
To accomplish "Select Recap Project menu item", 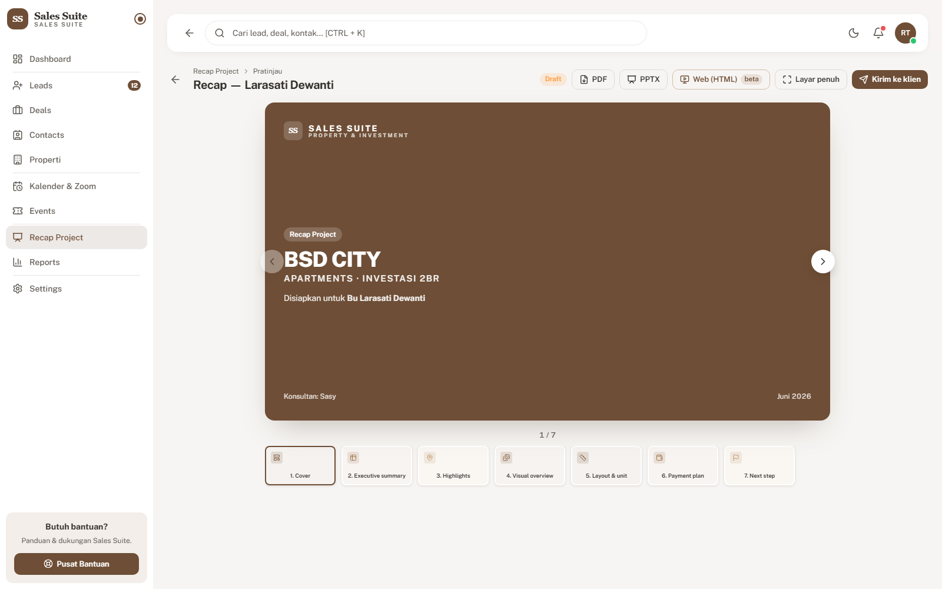I will 77,237.
